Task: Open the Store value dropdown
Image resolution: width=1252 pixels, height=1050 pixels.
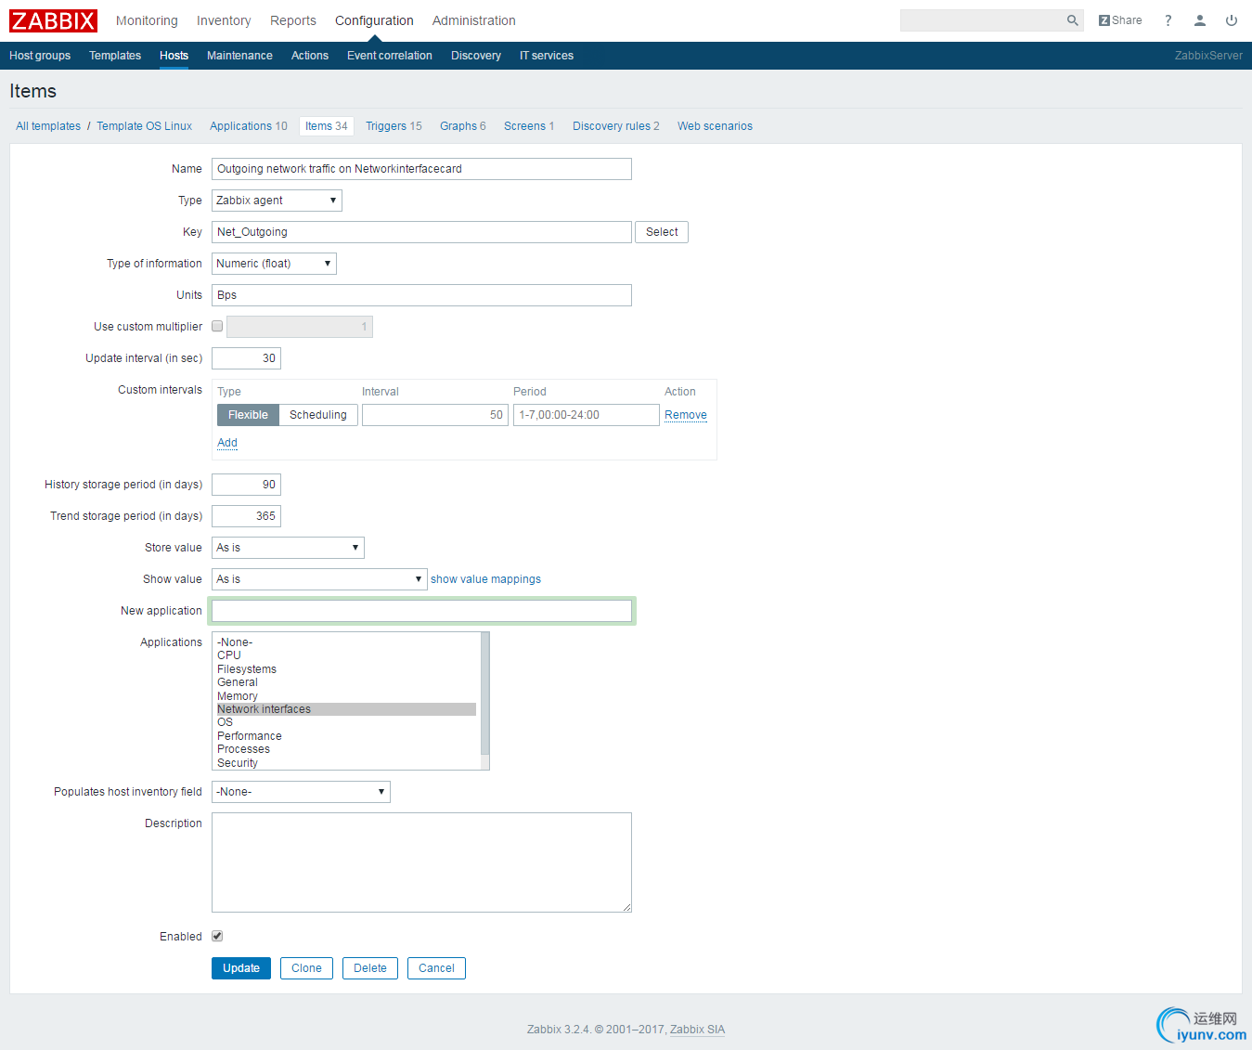Action: [x=288, y=548]
